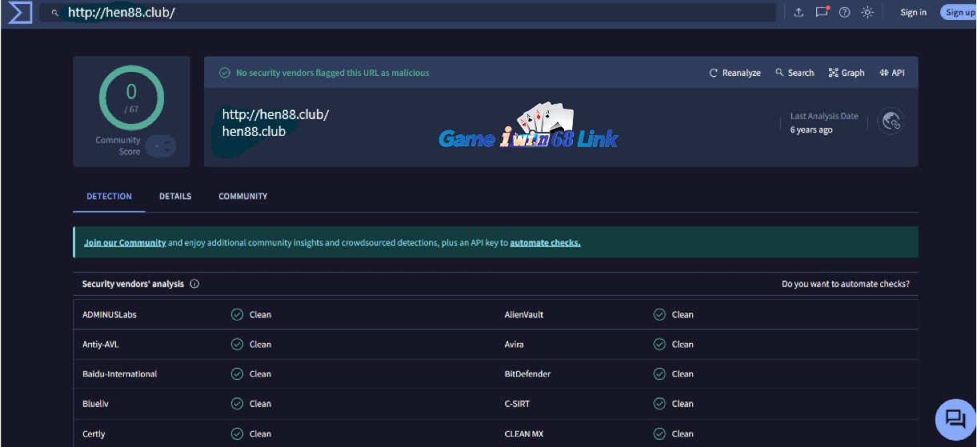Click Do you want to automate checks?
The image size is (977, 447).
(846, 284)
